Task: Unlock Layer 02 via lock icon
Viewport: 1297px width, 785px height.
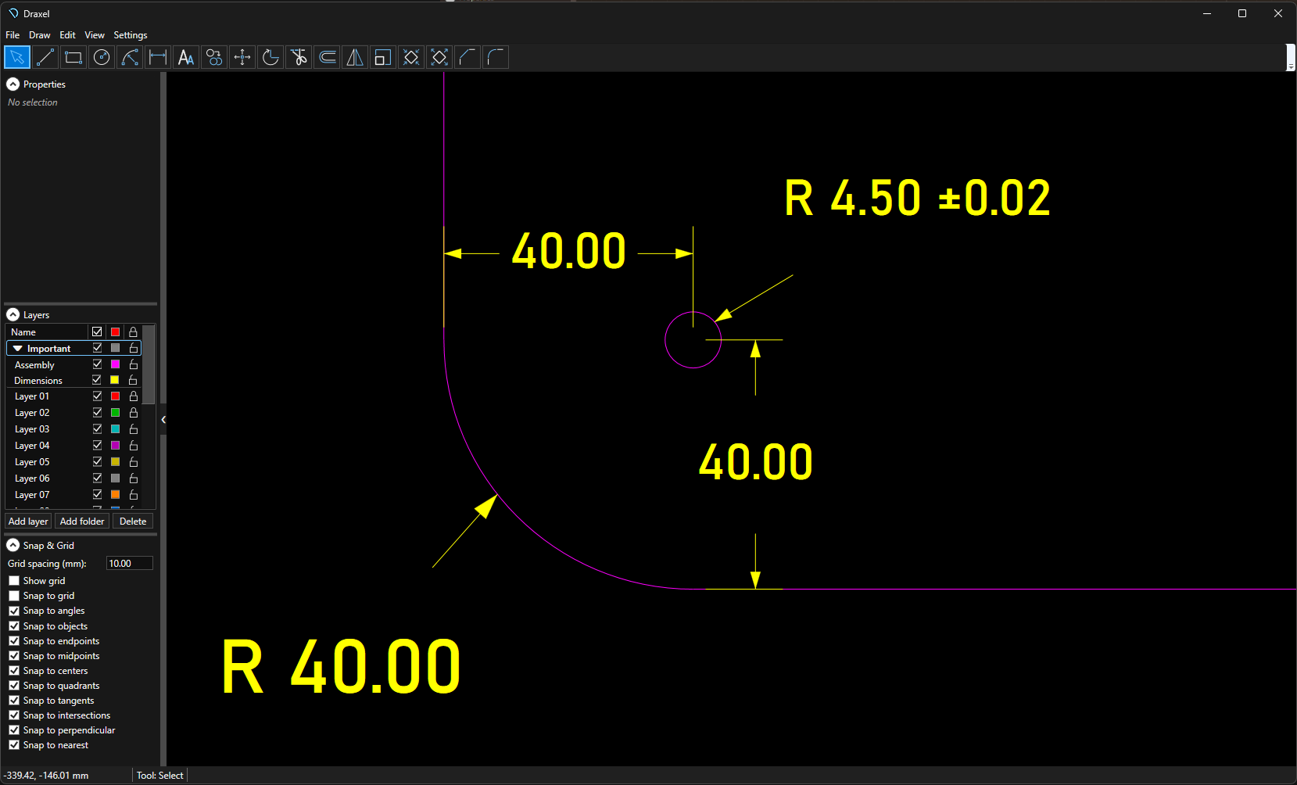Action: 133,412
